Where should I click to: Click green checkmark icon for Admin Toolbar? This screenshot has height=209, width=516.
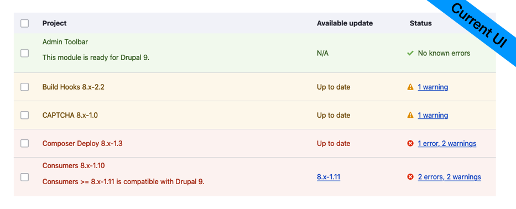(x=410, y=53)
